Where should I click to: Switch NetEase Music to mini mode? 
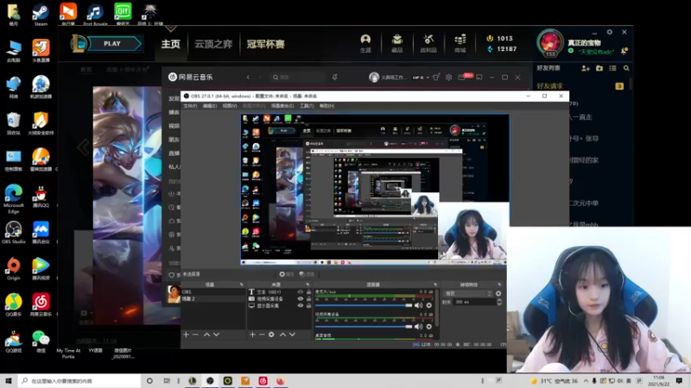click(479, 77)
